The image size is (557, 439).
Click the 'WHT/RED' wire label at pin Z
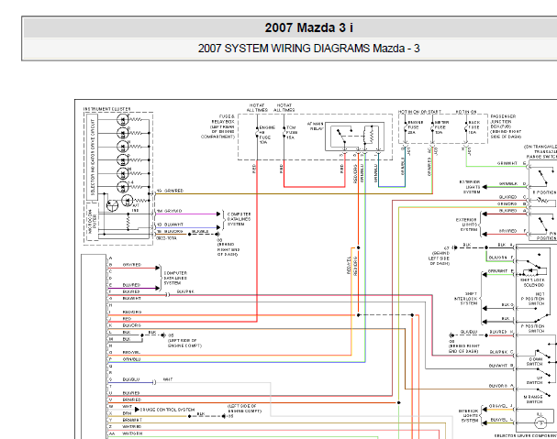[132, 426]
